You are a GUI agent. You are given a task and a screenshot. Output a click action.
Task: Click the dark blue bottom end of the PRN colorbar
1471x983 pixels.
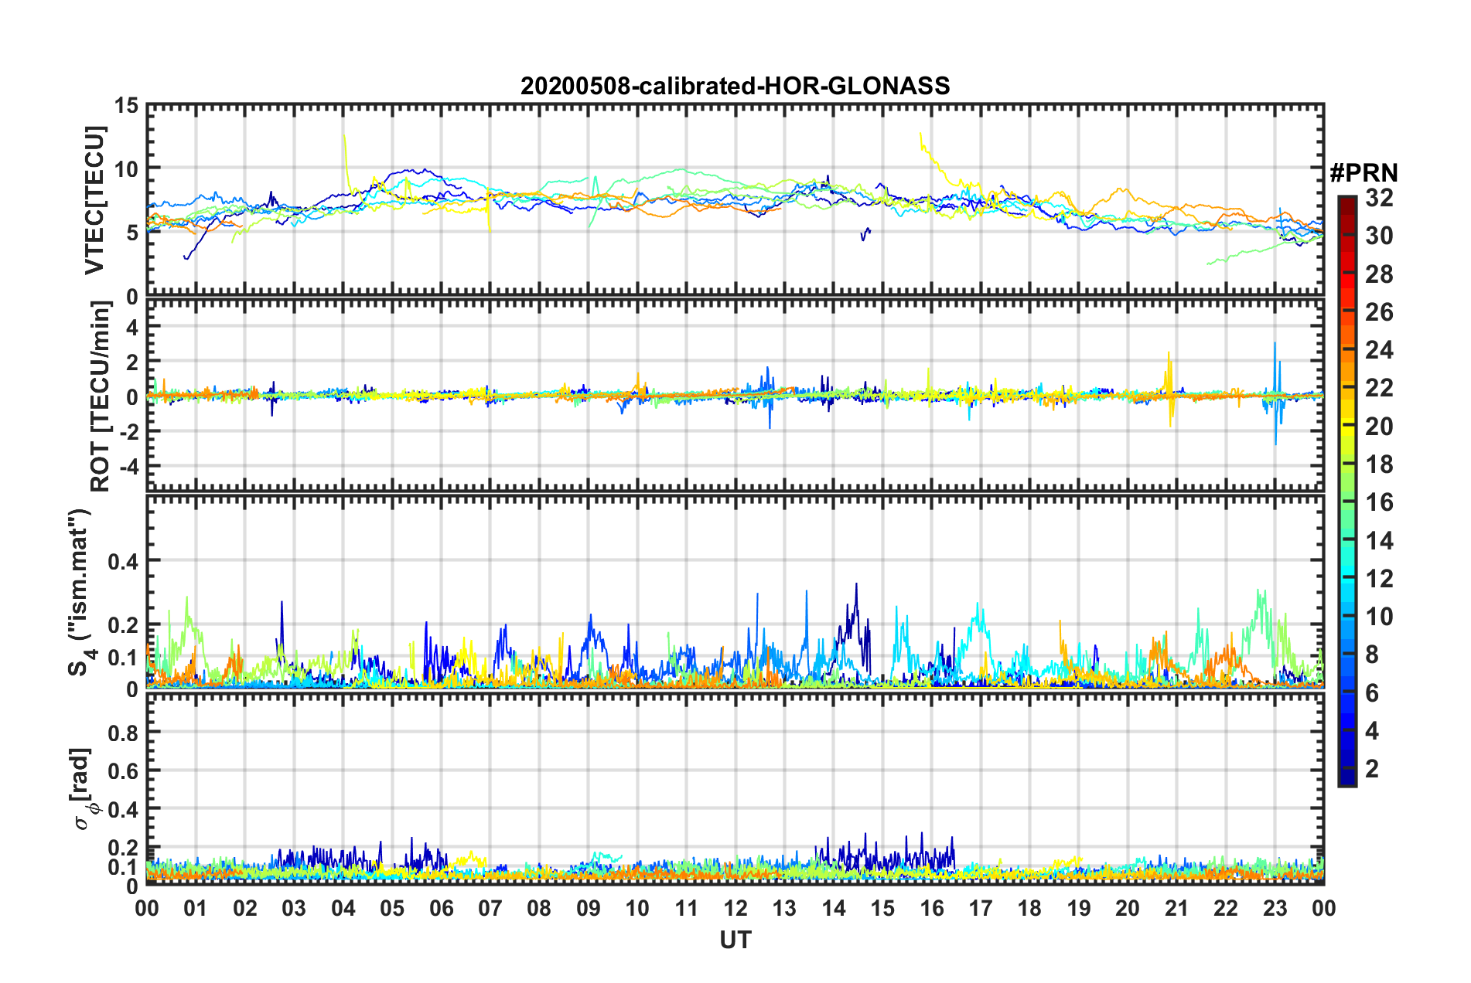click(1346, 779)
